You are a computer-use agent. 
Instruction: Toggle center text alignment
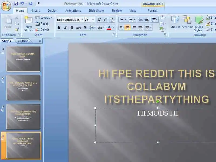coord(127,28)
